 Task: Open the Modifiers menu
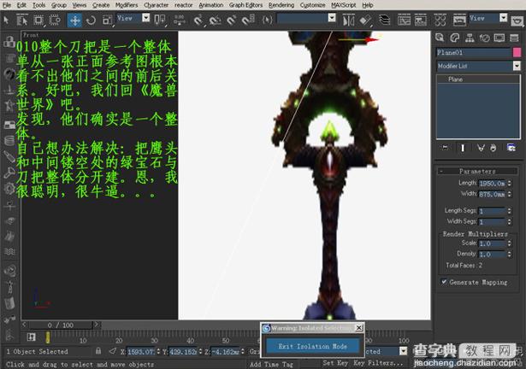point(127,5)
